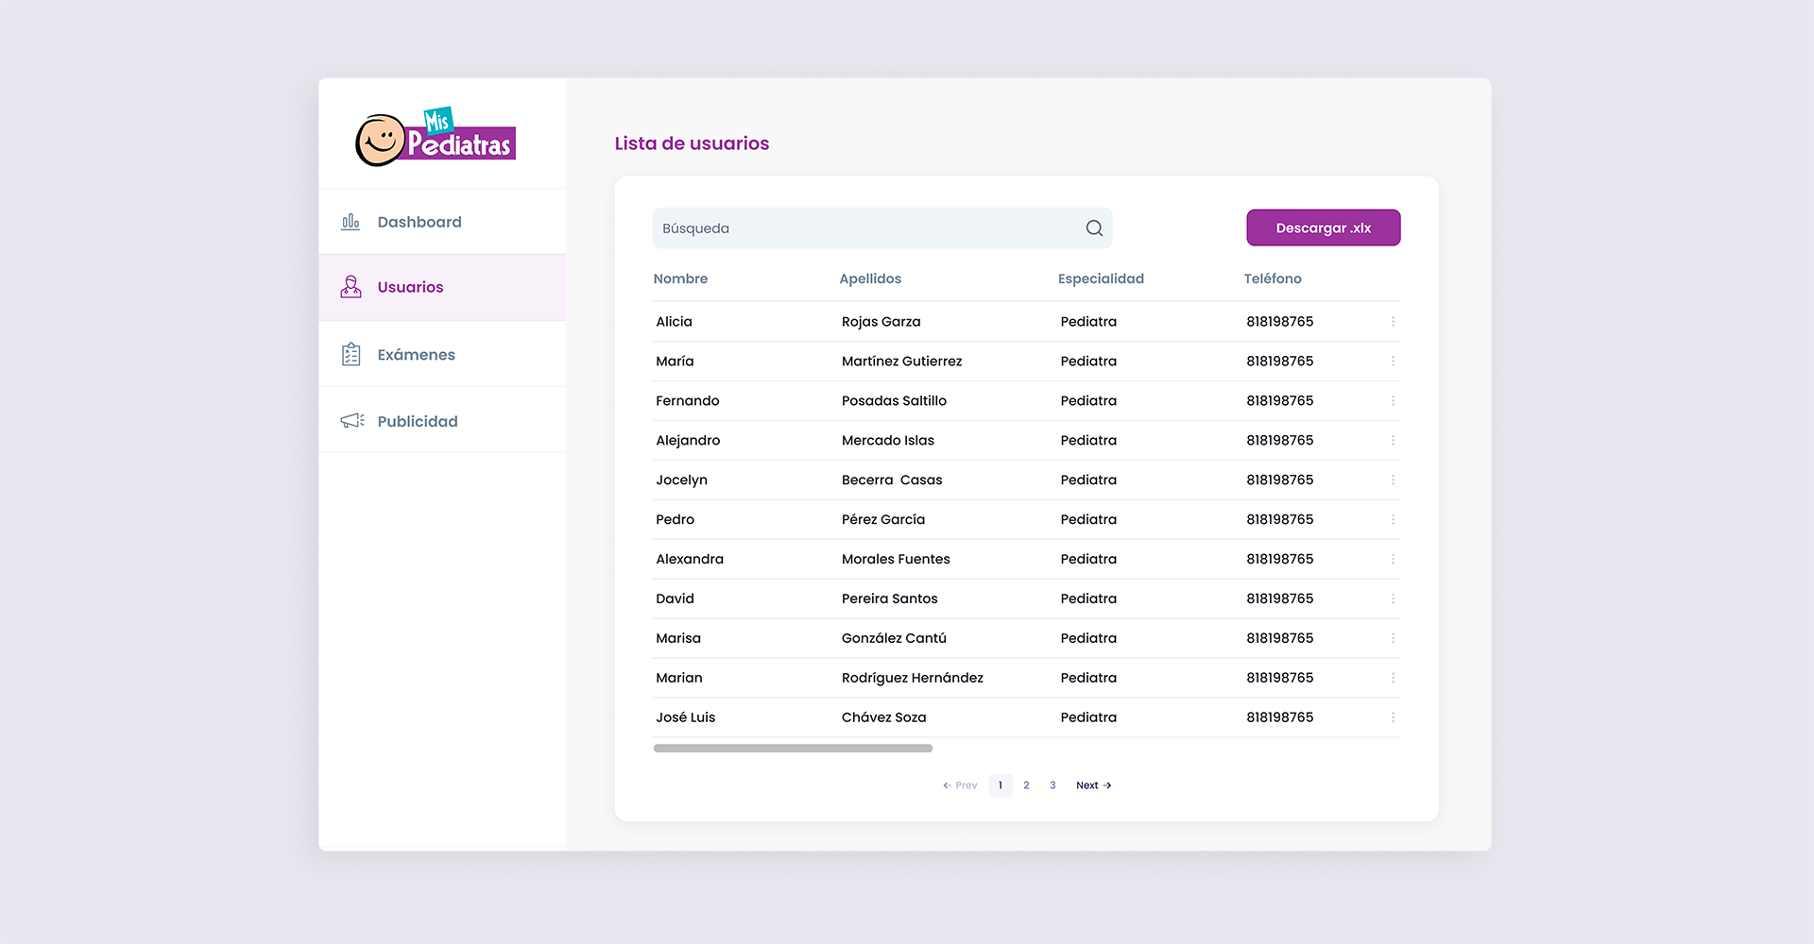Expand row options for Pedro
Image resolution: width=1814 pixels, height=944 pixels.
pyautogui.click(x=1393, y=520)
